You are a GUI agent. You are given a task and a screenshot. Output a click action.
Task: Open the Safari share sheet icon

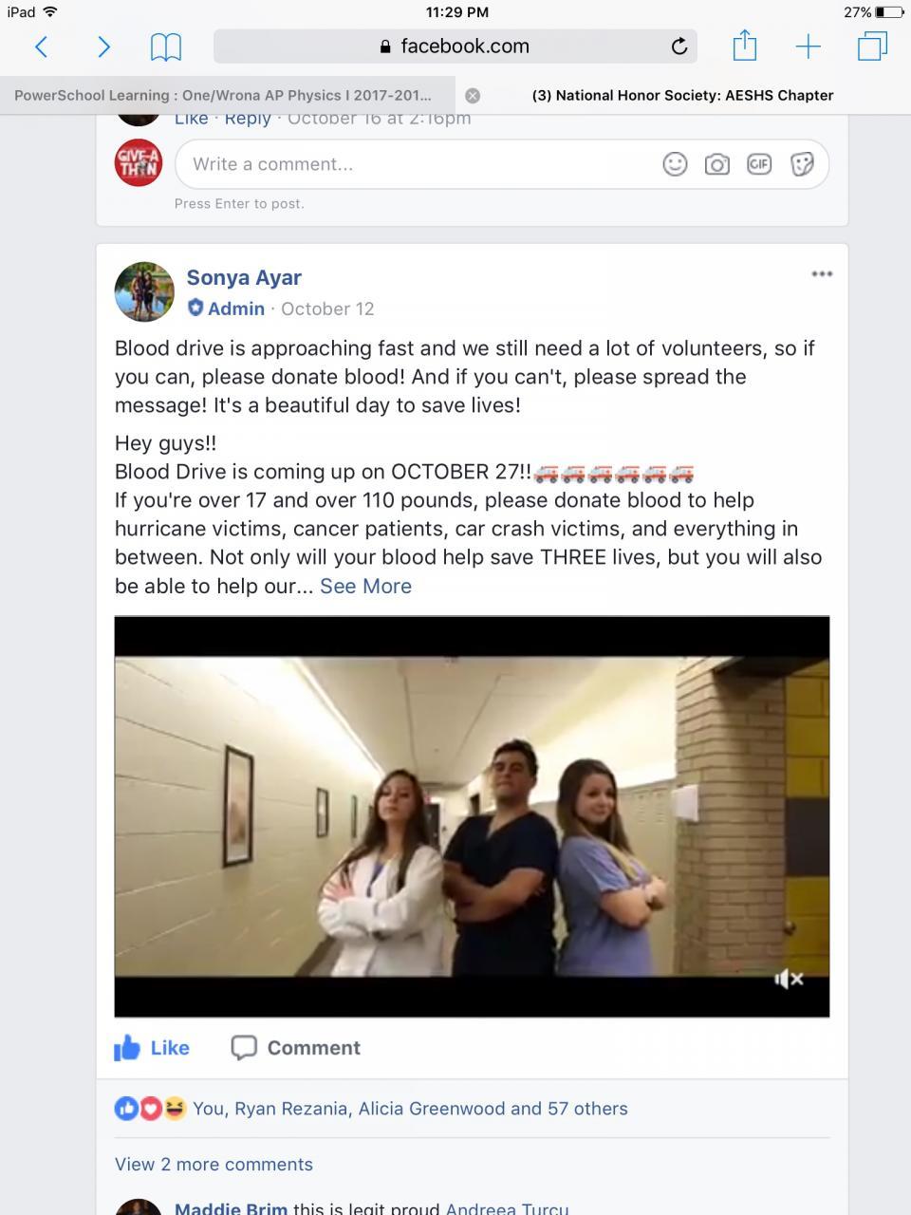[x=745, y=45]
